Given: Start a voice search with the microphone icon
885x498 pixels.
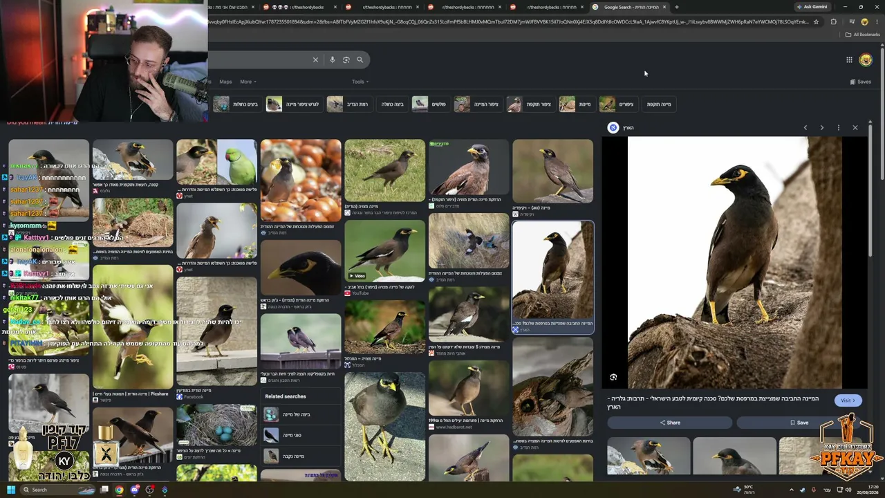Looking at the screenshot, I should coord(333,59).
